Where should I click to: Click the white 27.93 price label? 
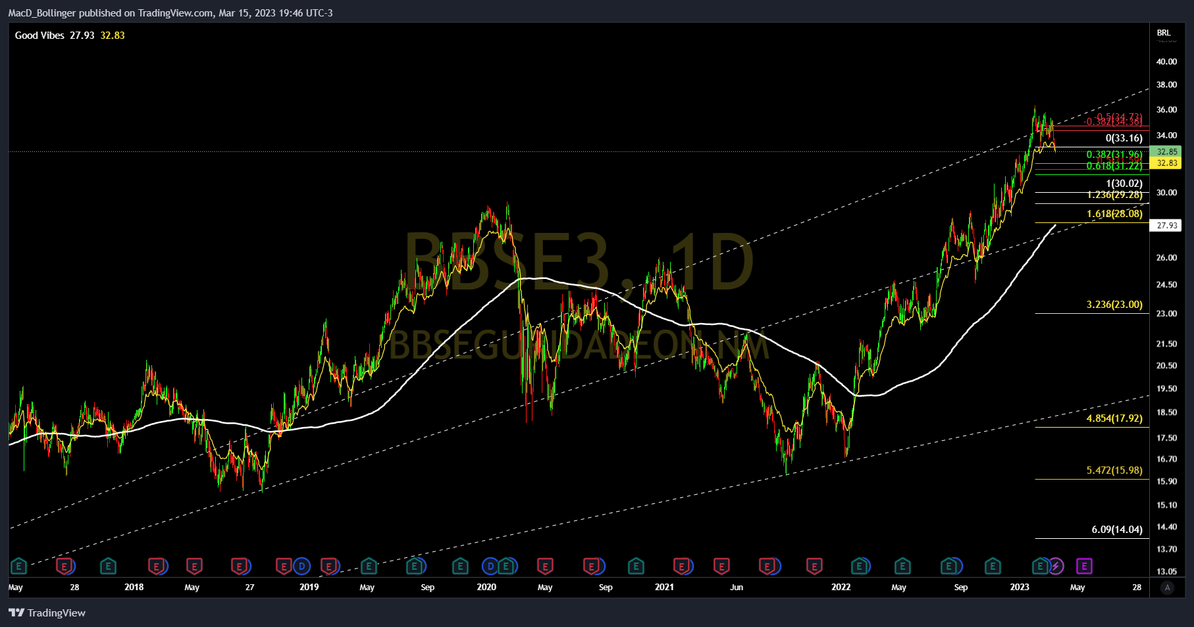click(x=1167, y=226)
